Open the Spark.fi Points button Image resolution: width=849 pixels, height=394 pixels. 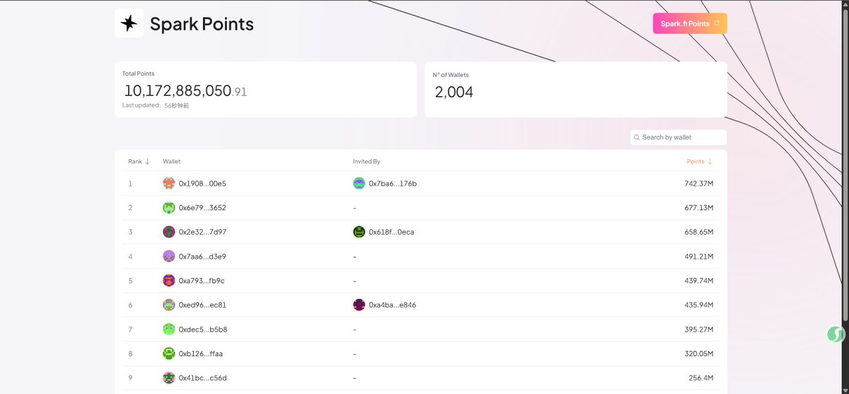click(x=689, y=23)
